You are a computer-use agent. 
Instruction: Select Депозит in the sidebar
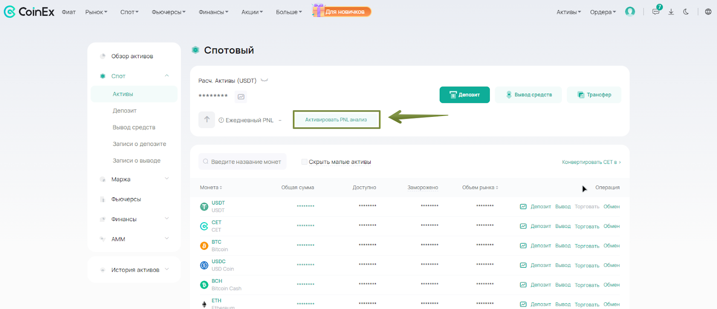(x=125, y=111)
